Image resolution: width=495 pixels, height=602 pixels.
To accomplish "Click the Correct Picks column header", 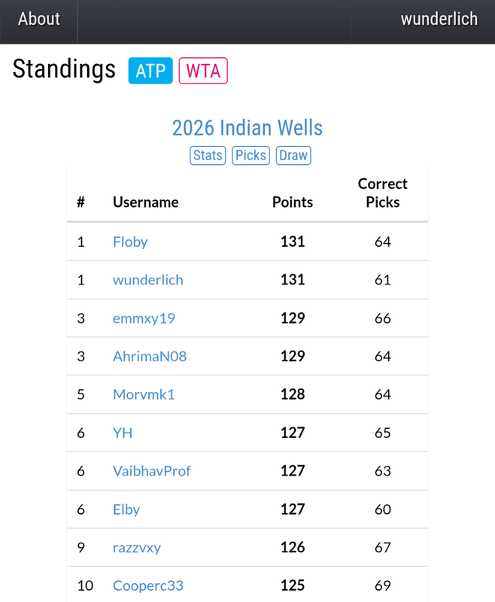I will 382,193.
